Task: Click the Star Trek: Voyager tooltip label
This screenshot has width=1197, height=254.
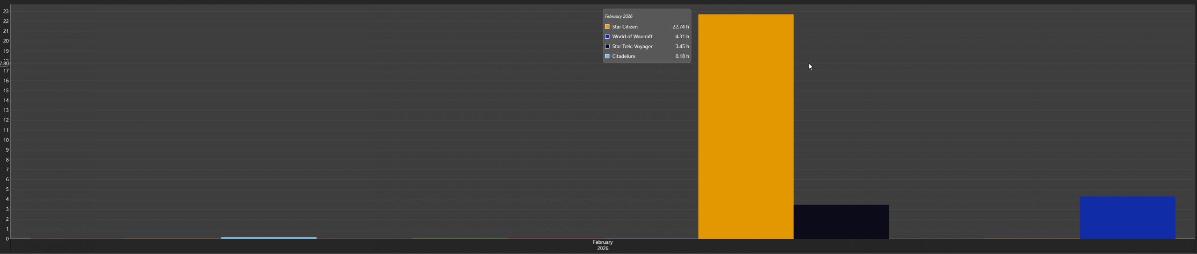Action: 632,46
